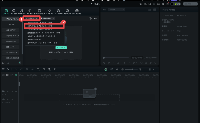Adjust the timeline zoom slider

click(x=132, y=69)
